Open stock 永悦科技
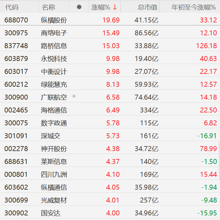Image resolution: width=220 pixels, height=220 pixels. [x=54, y=59]
